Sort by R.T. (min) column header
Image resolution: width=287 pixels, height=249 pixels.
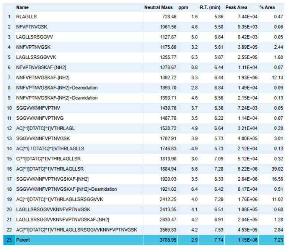point(209,7)
